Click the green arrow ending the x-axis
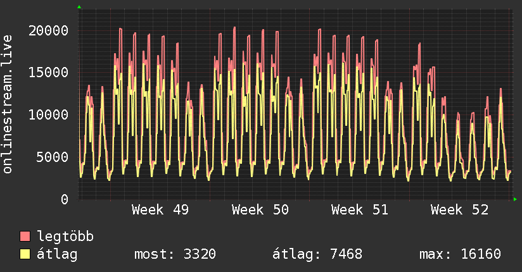This screenshot has height=272, width=522. point(515,199)
